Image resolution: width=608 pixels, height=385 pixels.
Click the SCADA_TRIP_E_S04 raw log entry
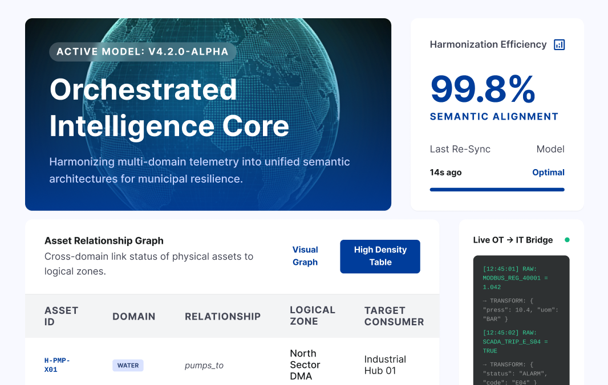point(515,342)
